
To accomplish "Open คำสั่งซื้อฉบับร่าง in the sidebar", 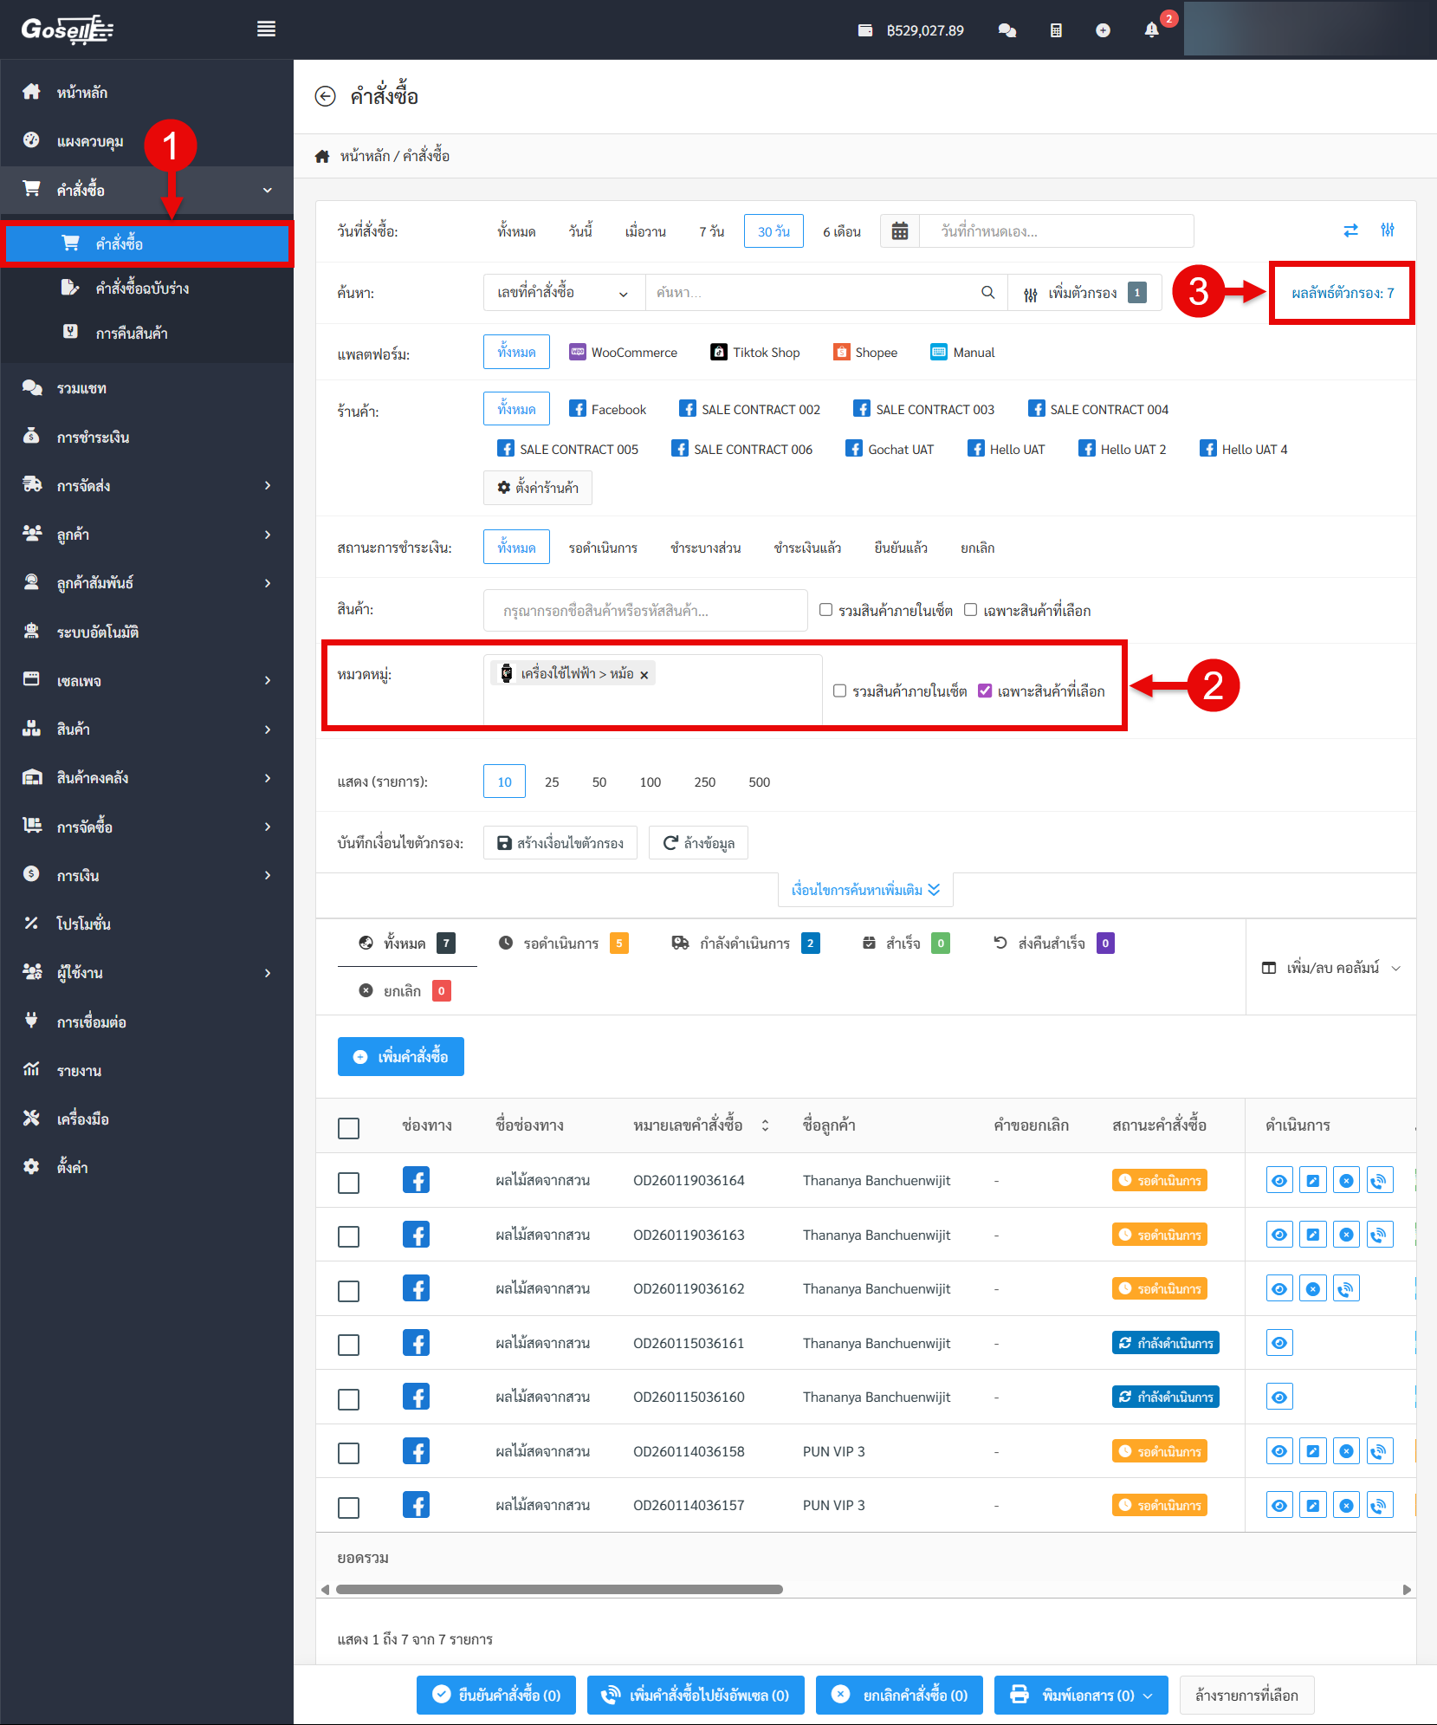I will [142, 289].
